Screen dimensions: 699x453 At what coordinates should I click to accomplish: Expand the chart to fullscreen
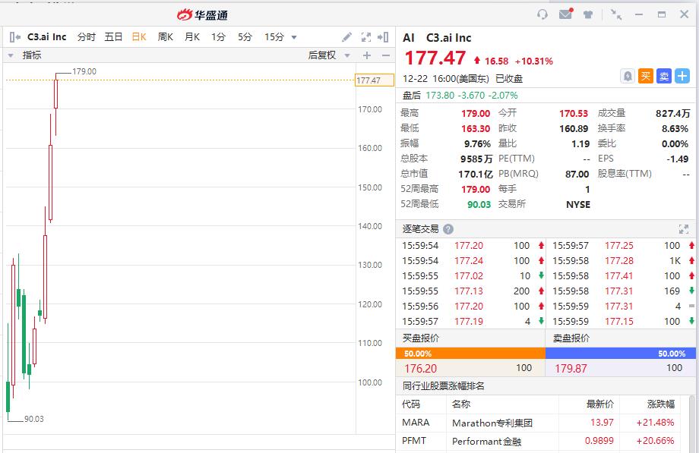coord(365,37)
